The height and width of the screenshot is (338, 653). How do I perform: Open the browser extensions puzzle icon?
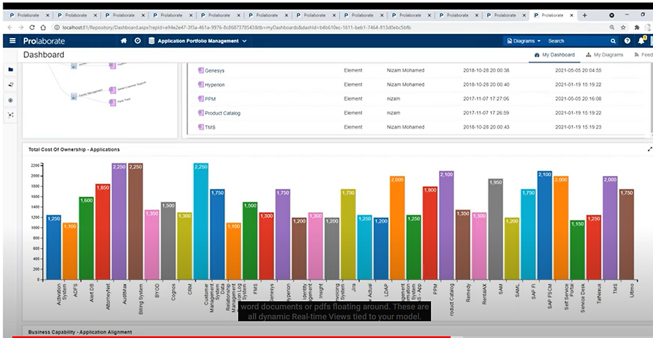pos(637,27)
